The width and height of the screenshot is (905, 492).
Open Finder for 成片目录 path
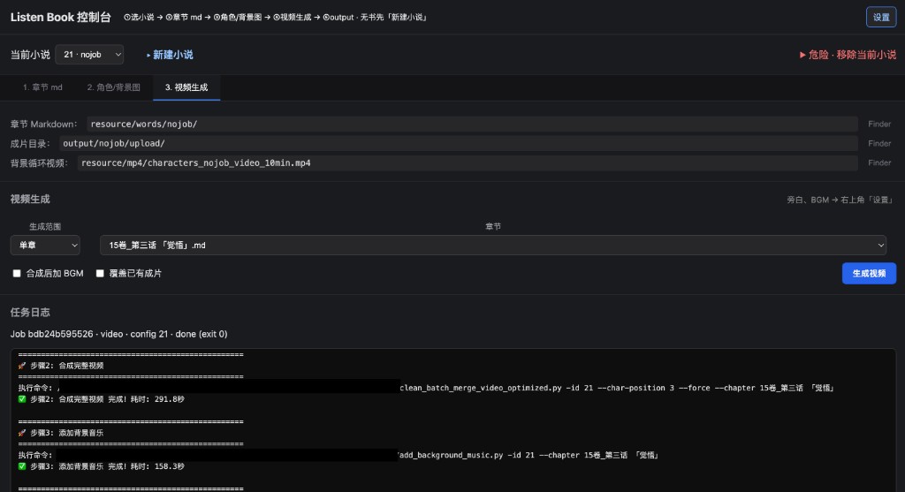coord(879,144)
